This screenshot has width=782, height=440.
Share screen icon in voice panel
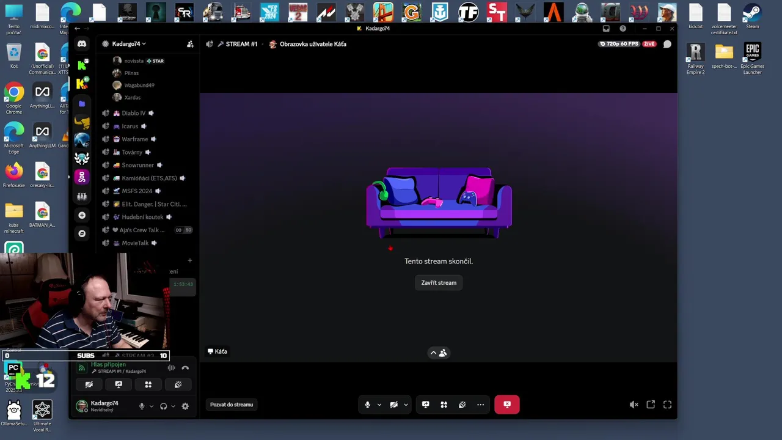click(x=119, y=384)
